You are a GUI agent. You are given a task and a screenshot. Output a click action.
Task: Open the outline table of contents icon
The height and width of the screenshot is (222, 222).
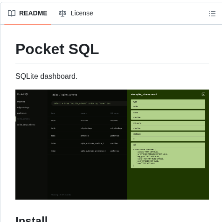point(212,14)
